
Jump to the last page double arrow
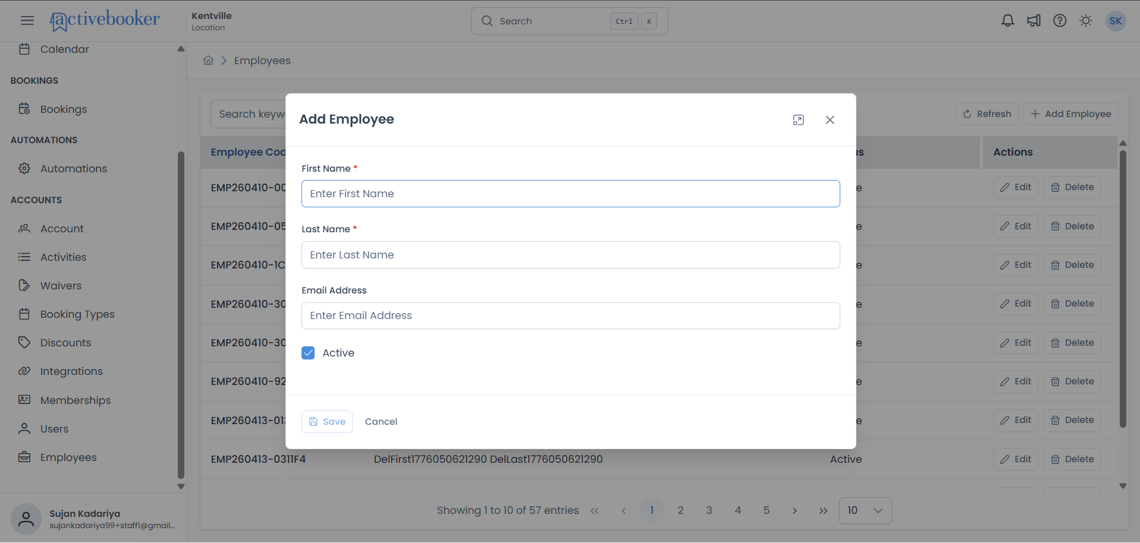click(823, 511)
